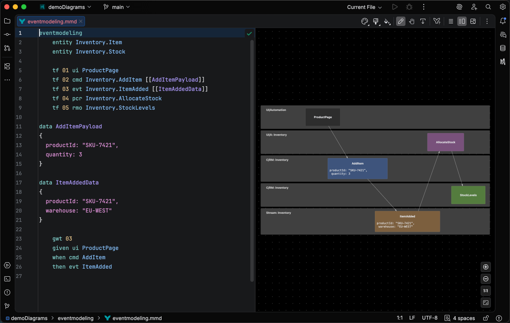Click the purple AllocateStock node
510x323 pixels.
445,142
